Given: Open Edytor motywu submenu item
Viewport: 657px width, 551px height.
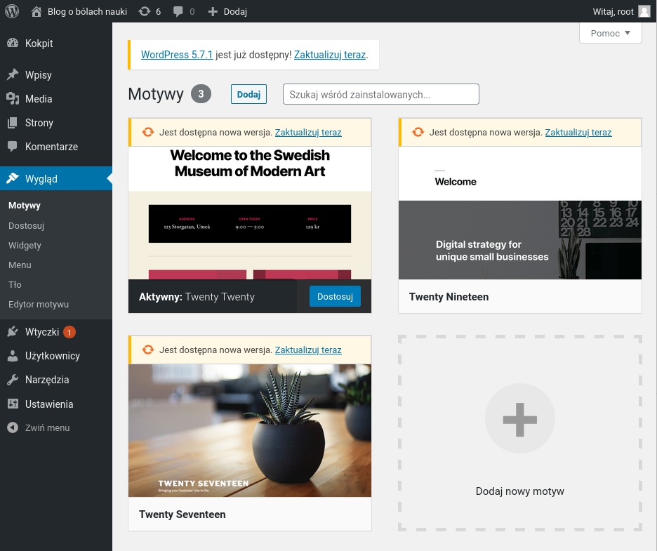Looking at the screenshot, I should [39, 304].
